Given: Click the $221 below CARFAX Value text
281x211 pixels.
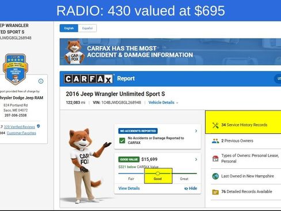Looking at the screenshot, I should (138, 167).
